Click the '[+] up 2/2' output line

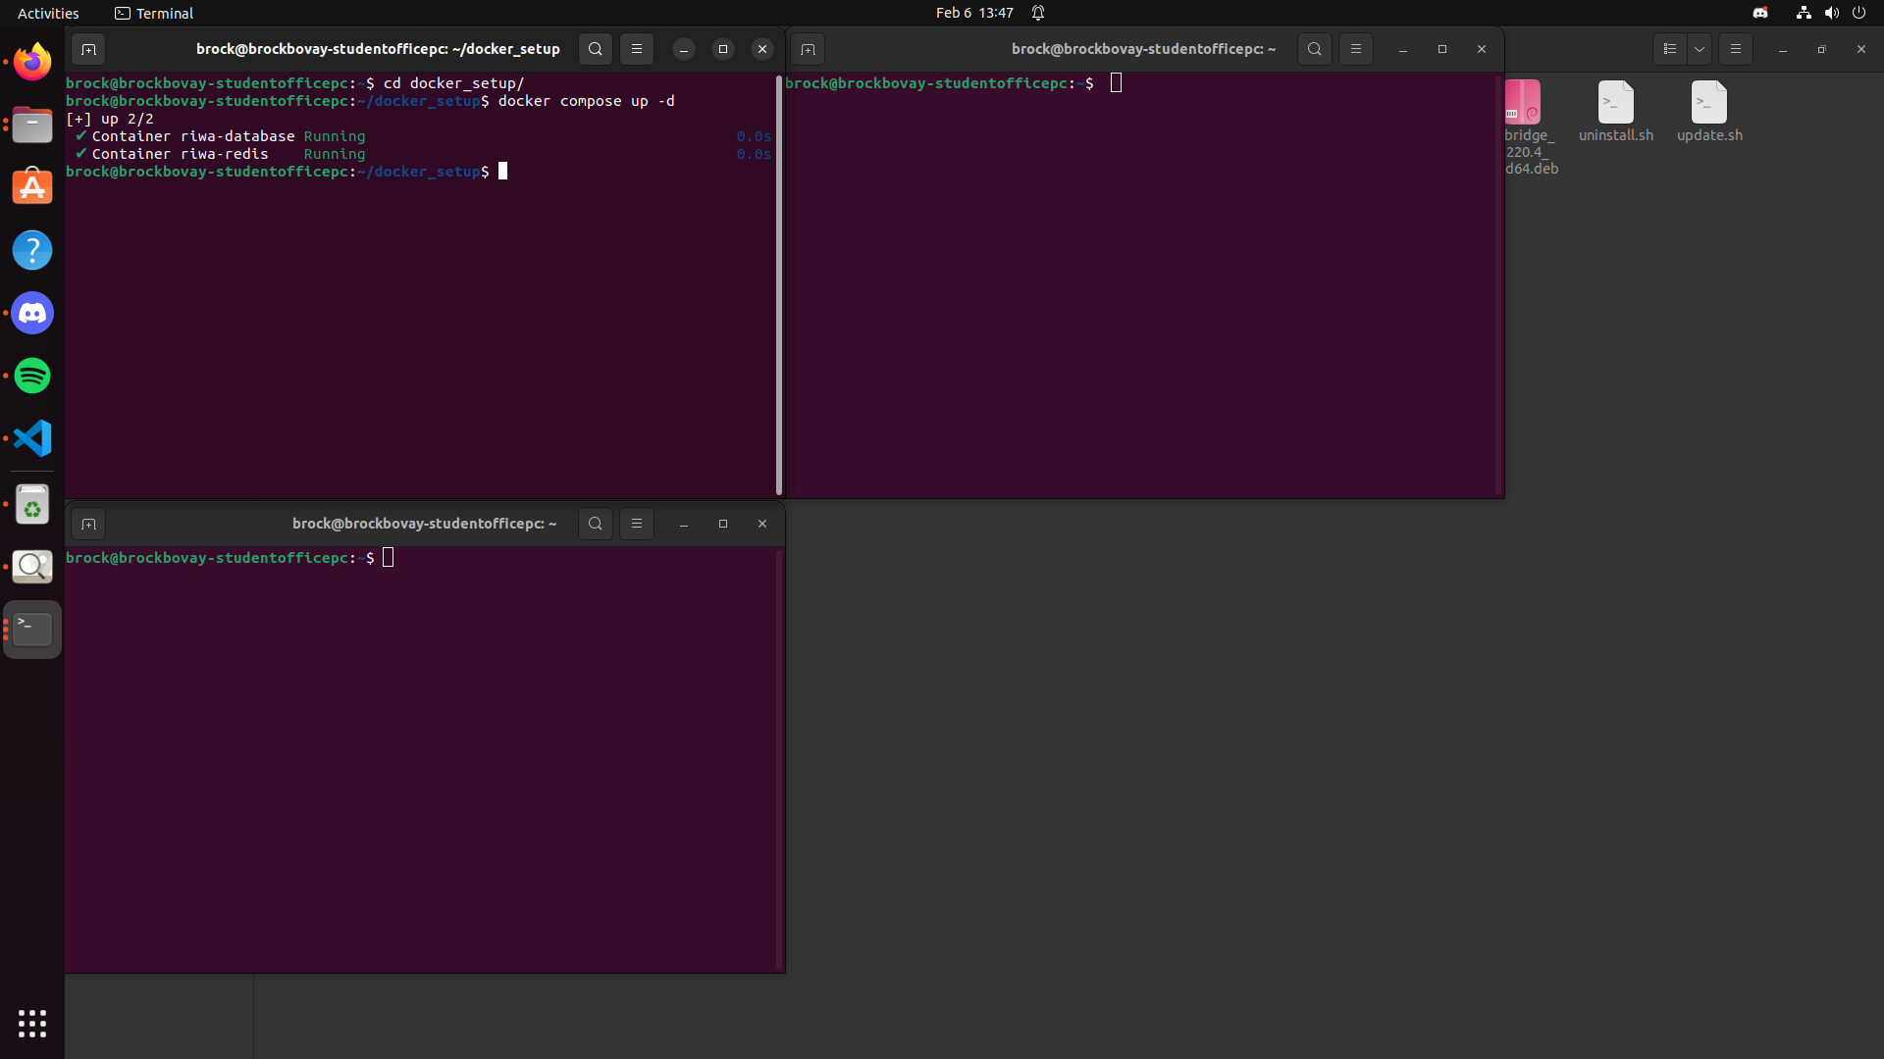[110, 119]
